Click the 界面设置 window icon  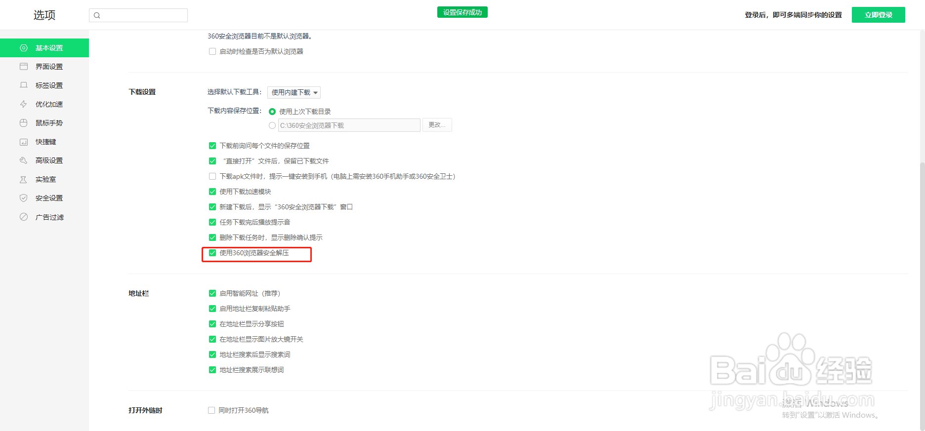click(x=23, y=67)
